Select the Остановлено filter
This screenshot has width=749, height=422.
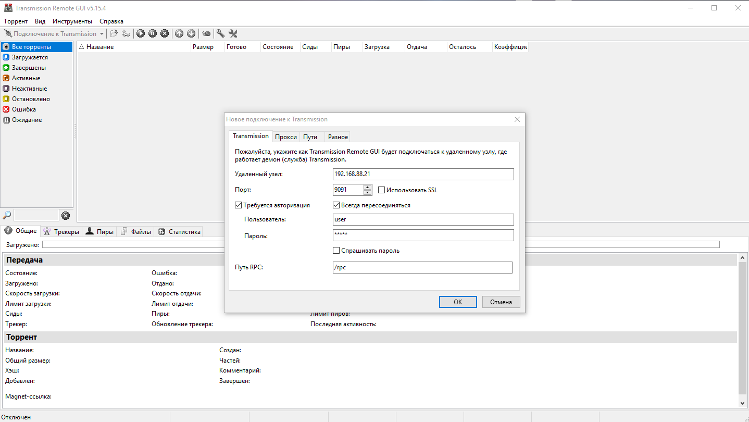36,99
